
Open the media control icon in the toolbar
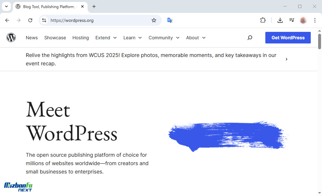(292, 20)
